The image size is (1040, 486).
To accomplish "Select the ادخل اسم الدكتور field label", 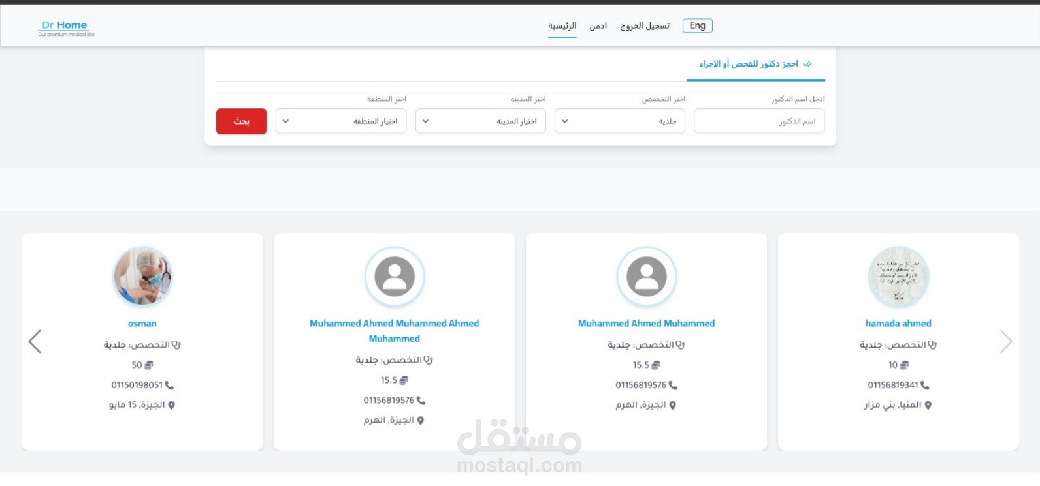I will click(x=798, y=99).
